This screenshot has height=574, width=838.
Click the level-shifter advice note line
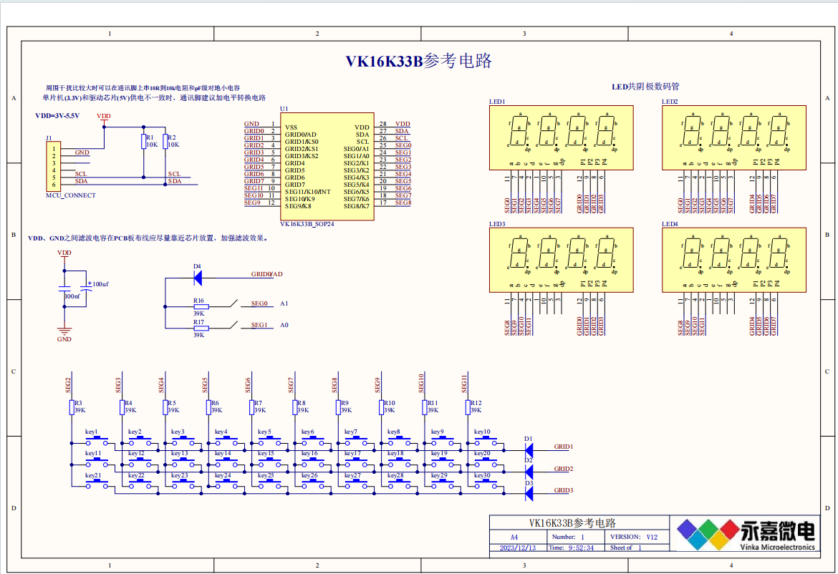coord(154,98)
